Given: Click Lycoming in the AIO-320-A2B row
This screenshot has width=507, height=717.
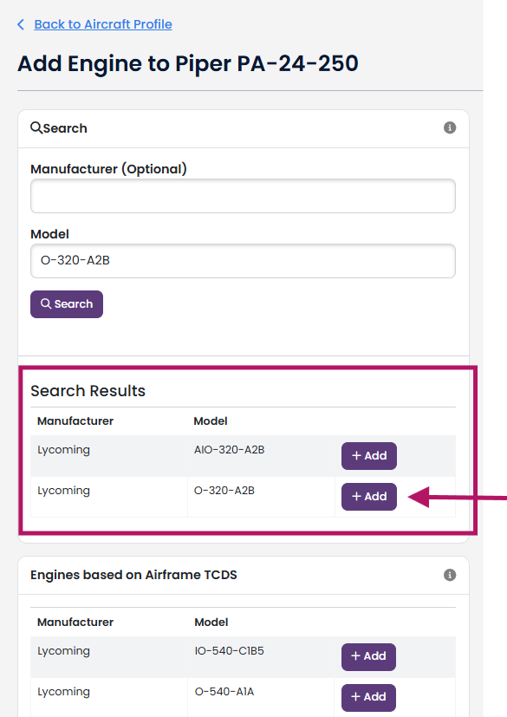Looking at the screenshot, I should (63, 450).
